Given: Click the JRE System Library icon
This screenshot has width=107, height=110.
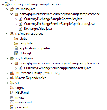Looking at the screenshot, I should 12,73.
